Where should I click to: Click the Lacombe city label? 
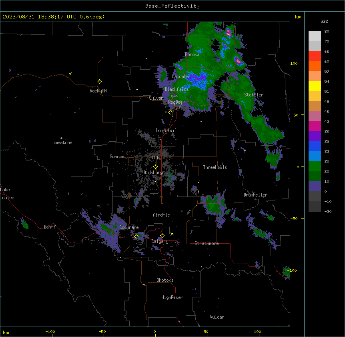tap(180, 76)
